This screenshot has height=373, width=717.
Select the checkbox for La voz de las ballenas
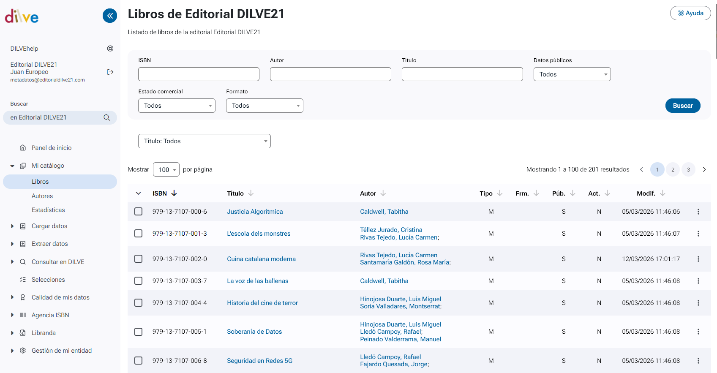click(138, 281)
